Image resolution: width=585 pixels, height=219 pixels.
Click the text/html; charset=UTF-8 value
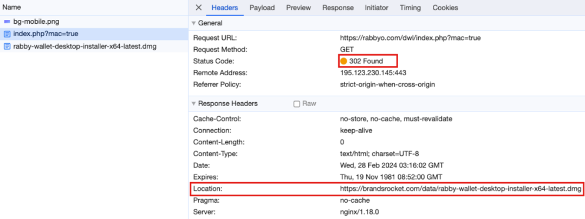(380, 154)
